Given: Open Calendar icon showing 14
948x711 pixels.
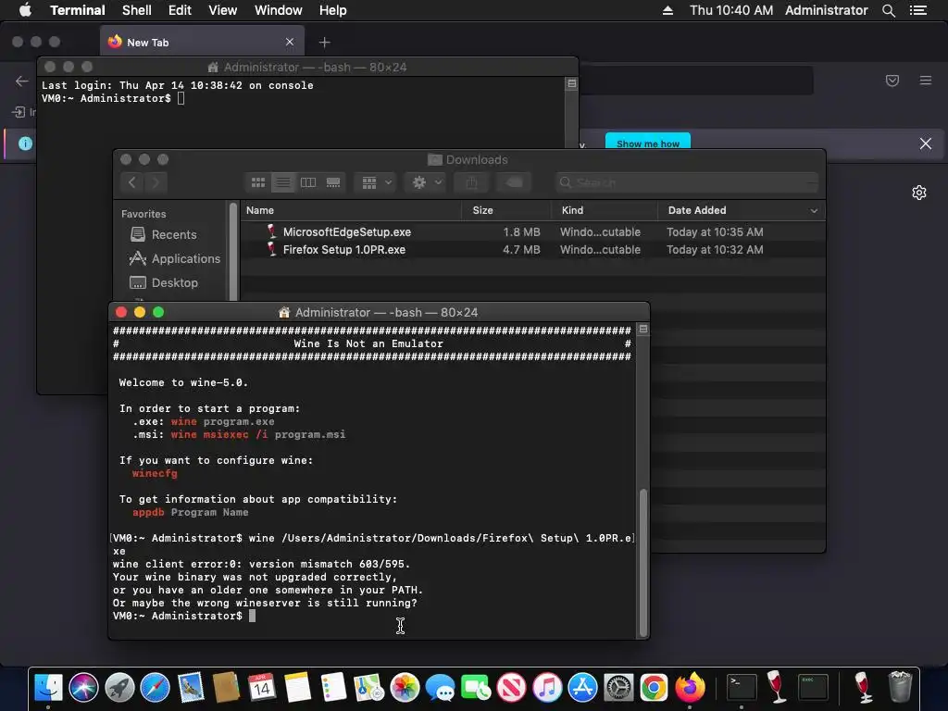Looking at the screenshot, I should tap(261, 688).
